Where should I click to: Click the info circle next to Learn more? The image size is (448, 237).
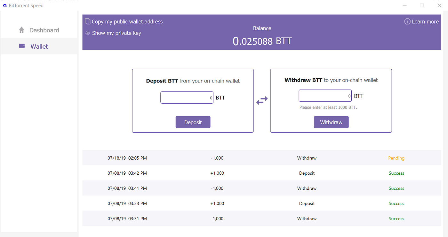coord(407,21)
